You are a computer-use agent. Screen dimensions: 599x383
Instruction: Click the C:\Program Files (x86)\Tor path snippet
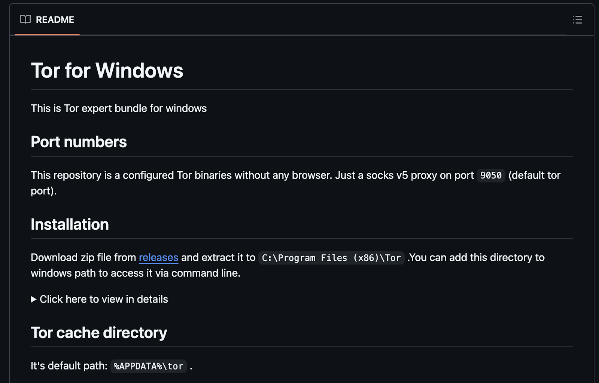pyautogui.click(x=331, y=258)
